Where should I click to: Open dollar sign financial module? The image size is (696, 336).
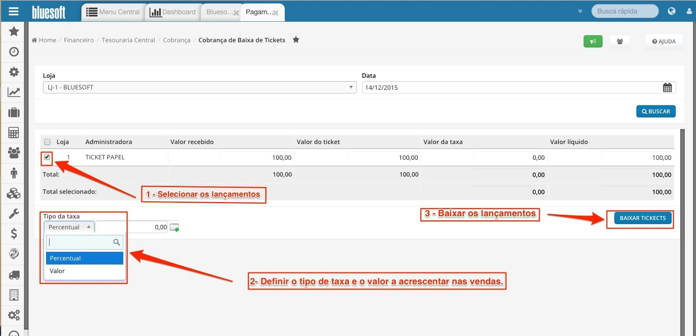[x=14, y=234]
